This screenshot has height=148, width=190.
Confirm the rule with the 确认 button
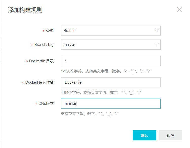coord(144,135)
